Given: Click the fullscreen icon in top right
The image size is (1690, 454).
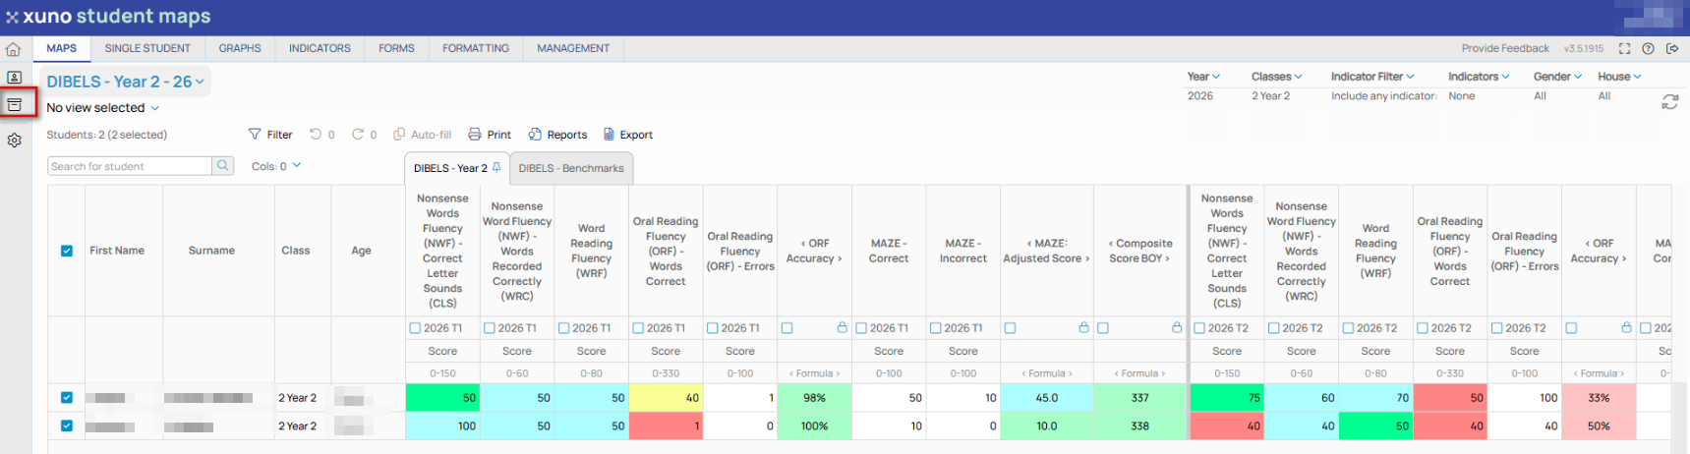Looking at the screenshot, I should [1624, 48].
